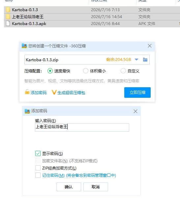The image size is (180, 213).
Task: Select the 上老王论坛当老王 folder row
Action: [x=92, y=17]
